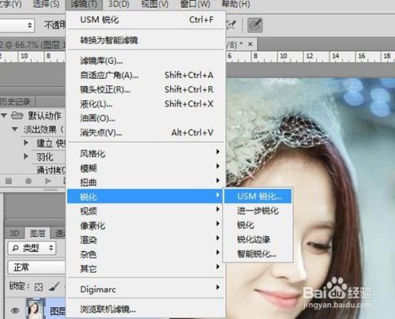Open the 视图(V) menu

tap(154, 4)
